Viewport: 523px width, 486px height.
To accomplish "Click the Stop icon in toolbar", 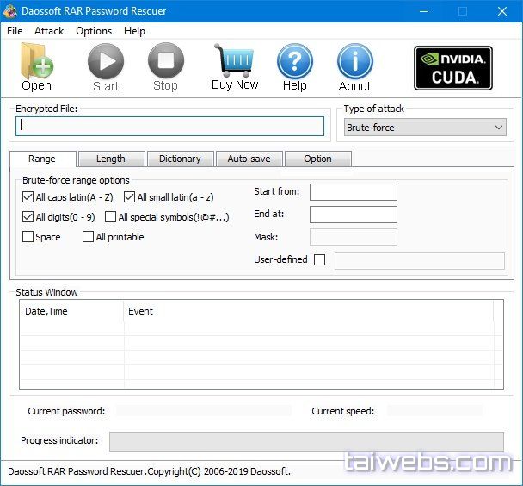I will [165, 62].
